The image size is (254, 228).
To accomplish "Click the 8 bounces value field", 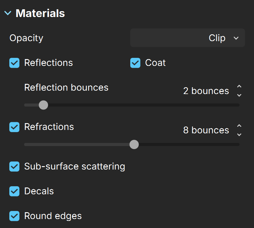I will 206,130.
